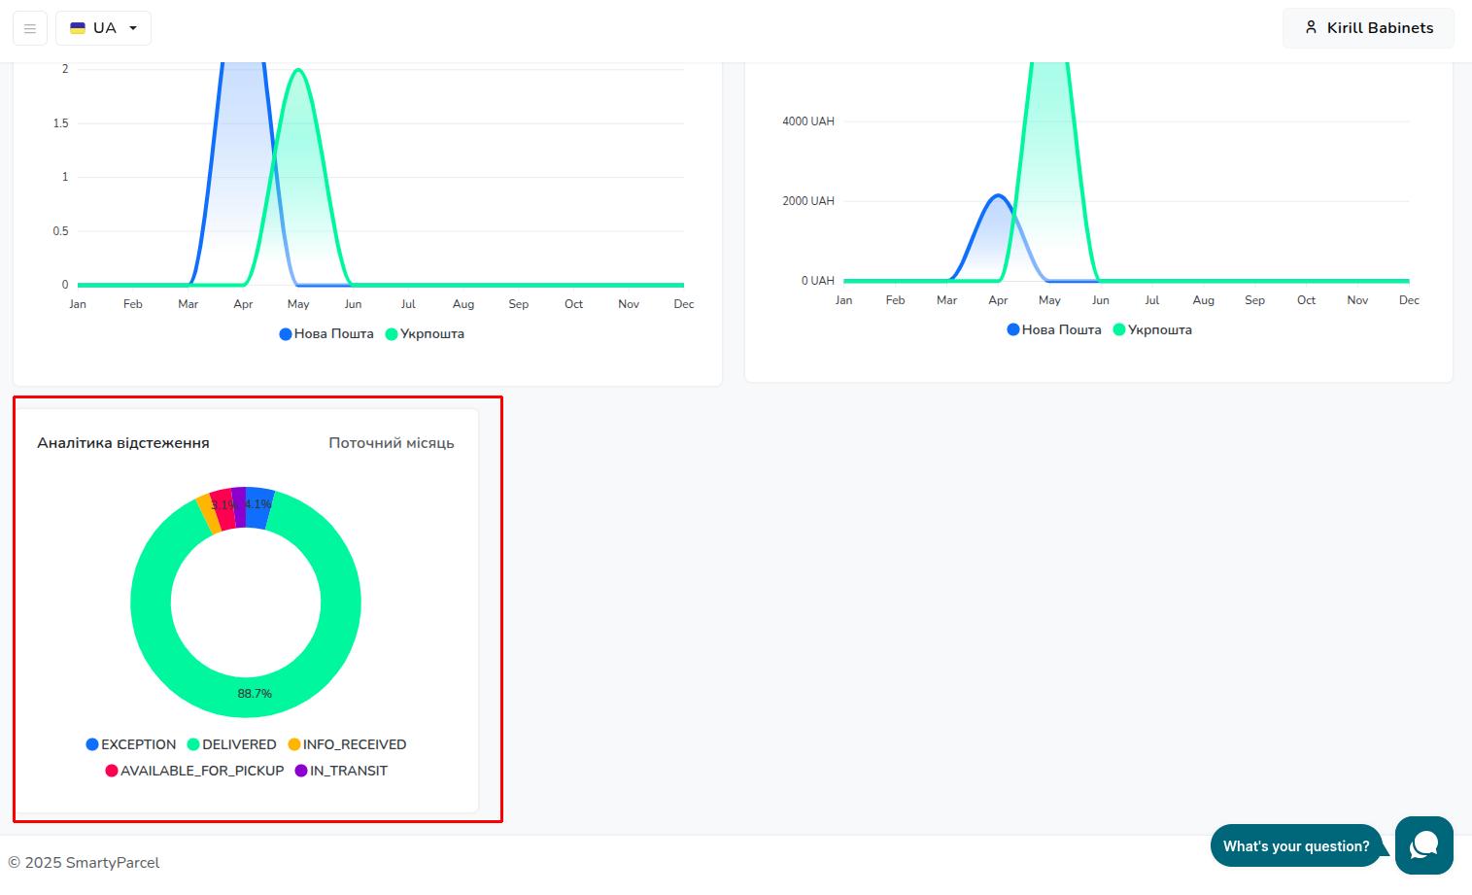Click the user profile icon

coord(1311,28)
